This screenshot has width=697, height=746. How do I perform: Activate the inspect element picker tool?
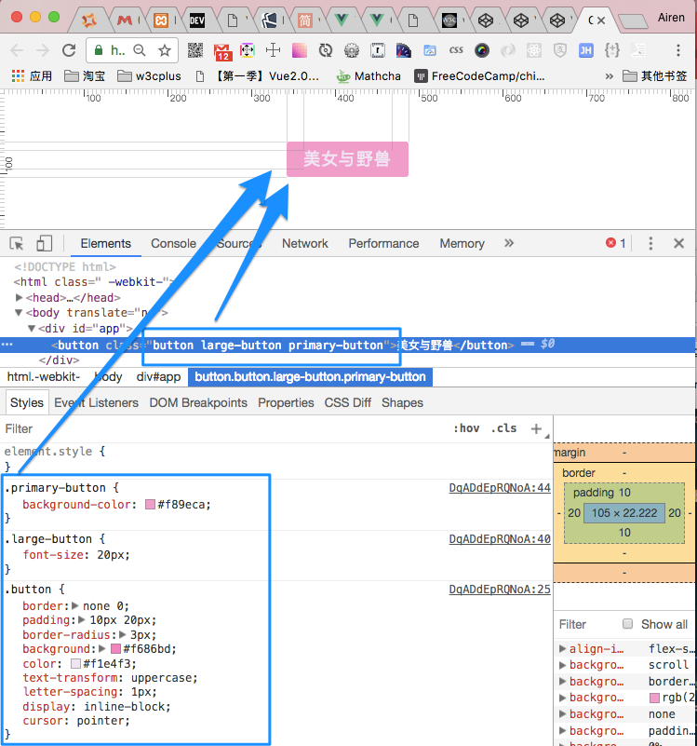17,244
